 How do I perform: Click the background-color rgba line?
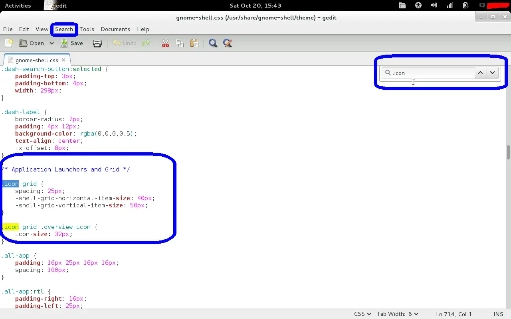(76, 134)
